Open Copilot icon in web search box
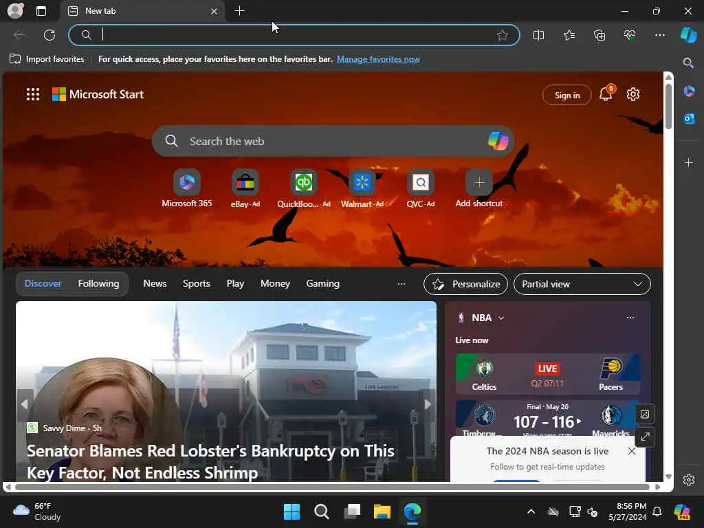The image size is (704, 528). (498, 141)
